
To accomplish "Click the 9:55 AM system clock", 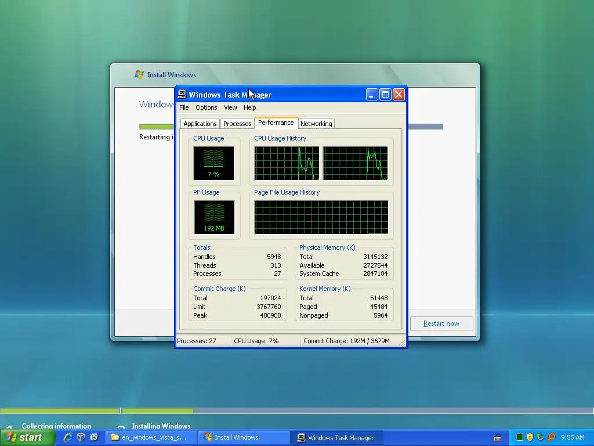I will pos(573,437).
